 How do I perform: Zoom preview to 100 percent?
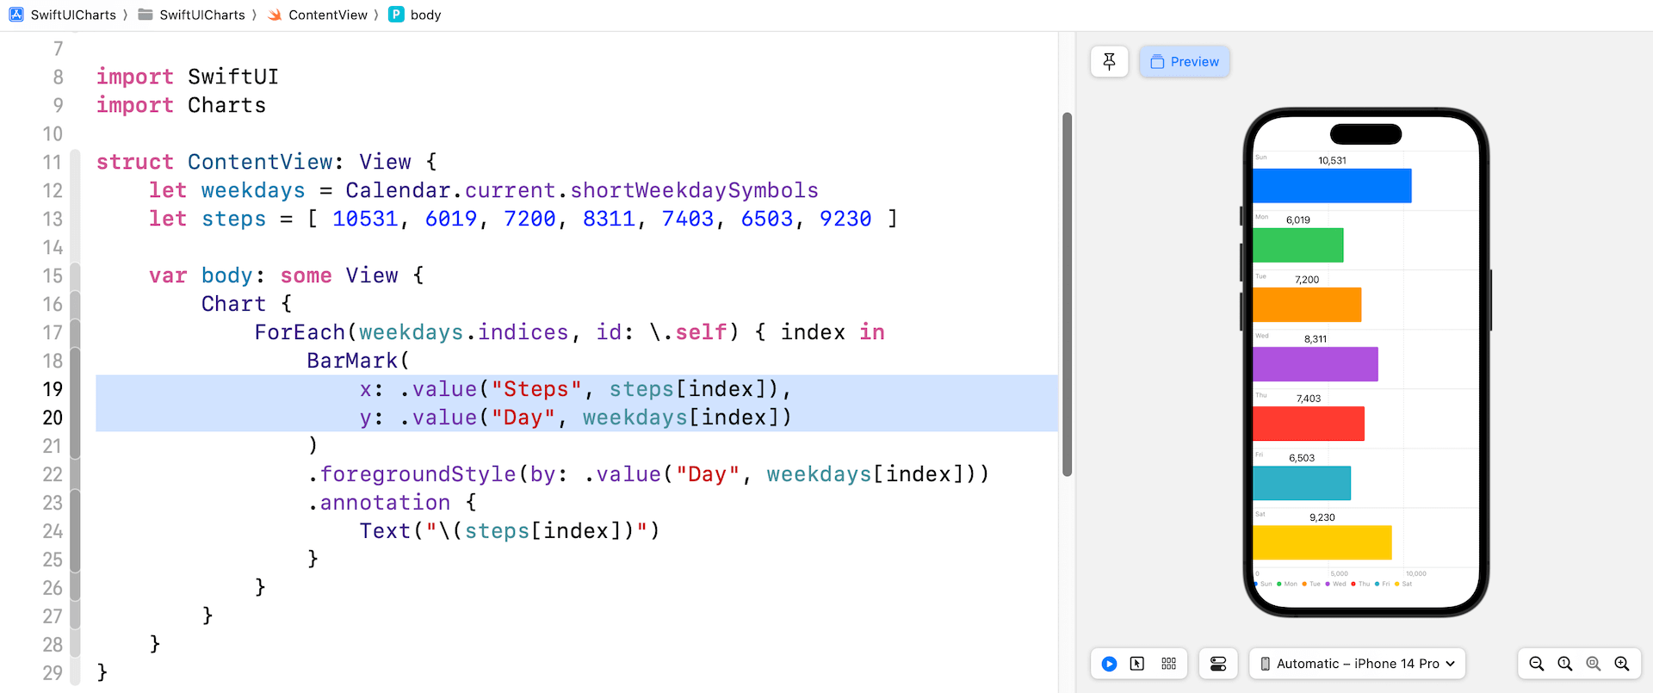[x=1565, y=664]
